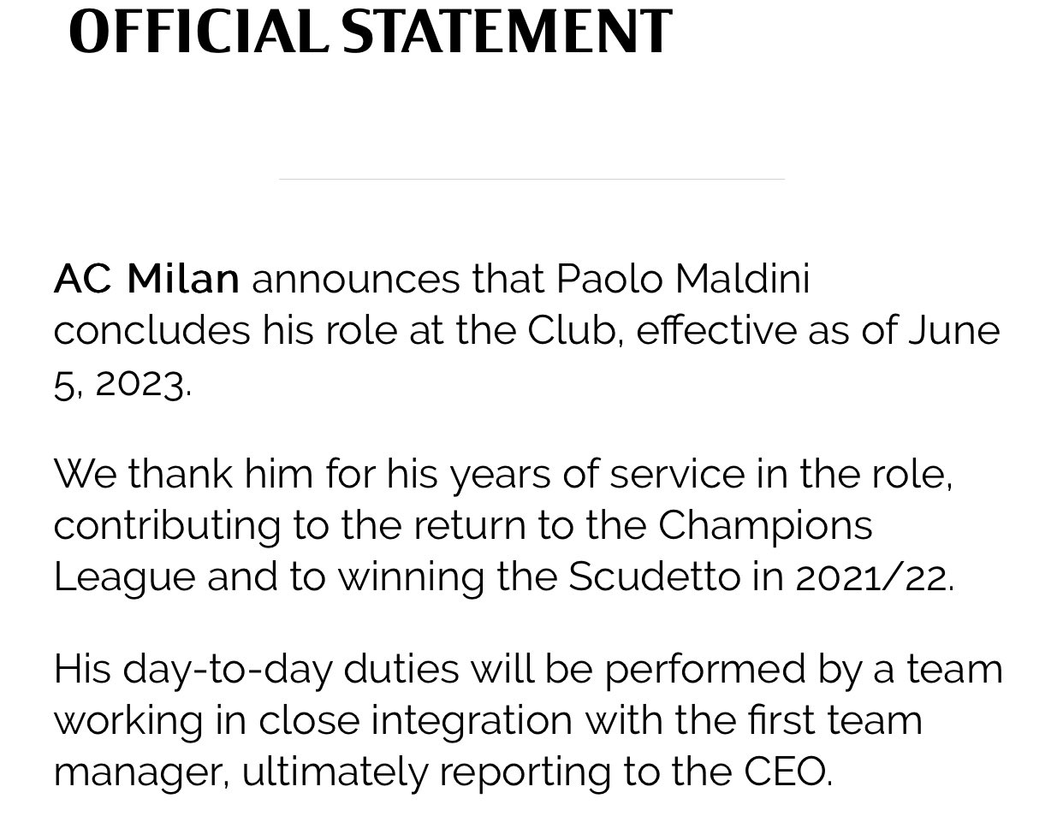The height and width of the screenshot is (822, 1063).
Task: Click the bold AC Milan text
Action: pos(146,279)
